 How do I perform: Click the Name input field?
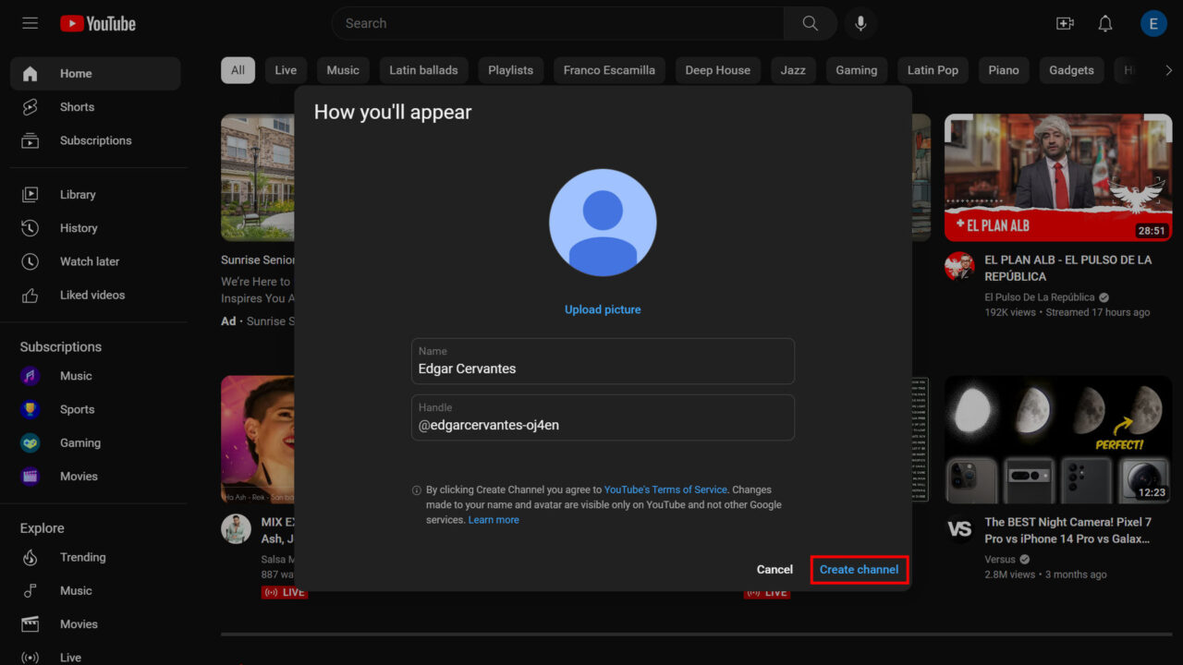click(603, 369)
